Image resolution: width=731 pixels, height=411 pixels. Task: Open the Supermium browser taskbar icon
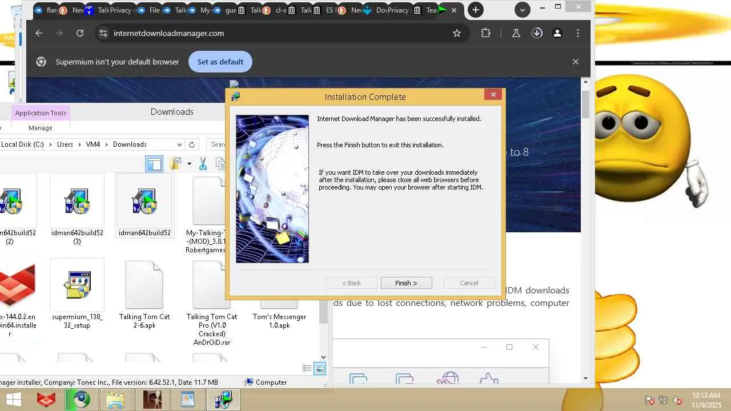tap(81, 400)
